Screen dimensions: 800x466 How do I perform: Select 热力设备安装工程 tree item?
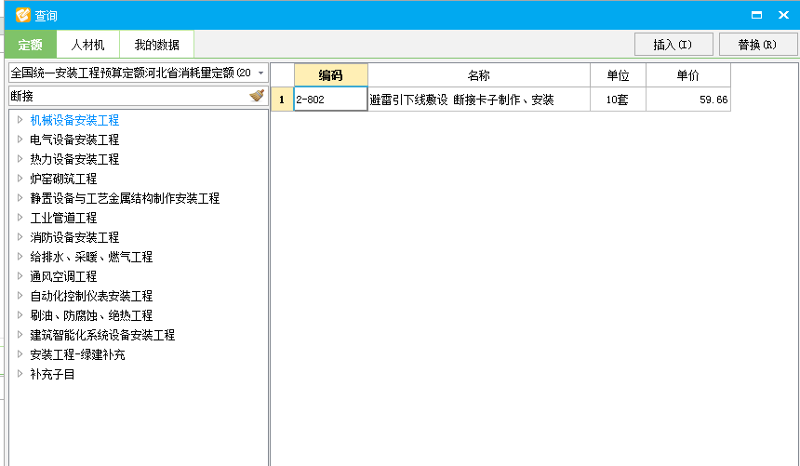click(74, 159)
